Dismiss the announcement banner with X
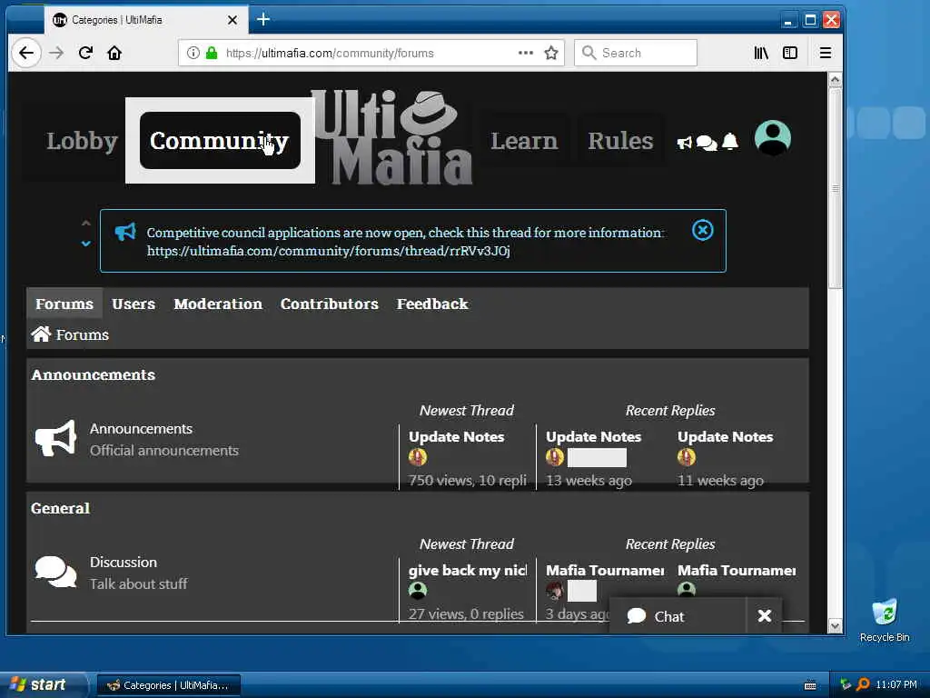The height and width of the screenshot is (698, 930). click(702, 230)
